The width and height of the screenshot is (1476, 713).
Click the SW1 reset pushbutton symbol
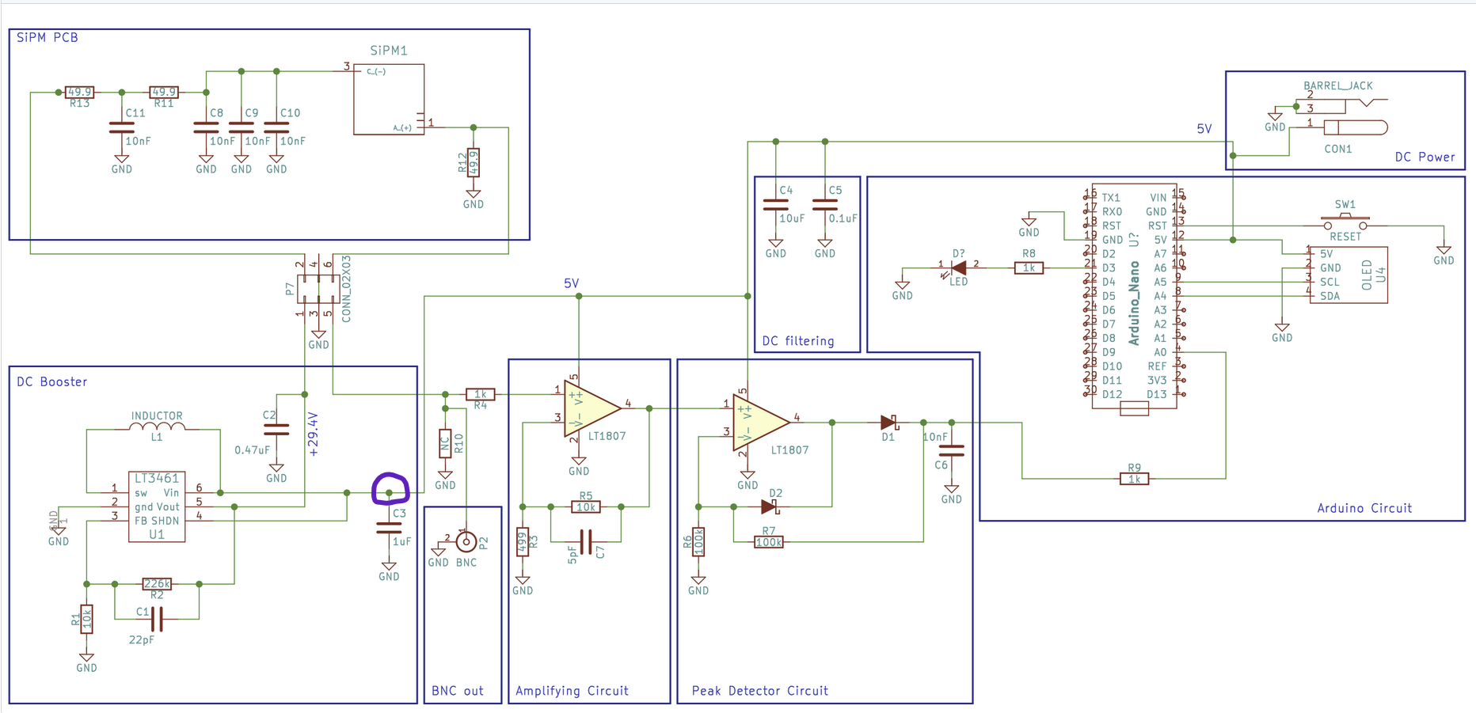tap(1345, 222)
